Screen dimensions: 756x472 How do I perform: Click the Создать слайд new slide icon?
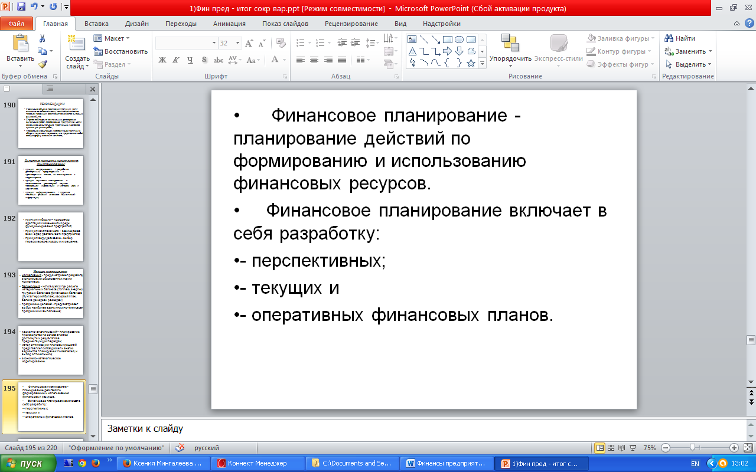(x=76, y=44)
